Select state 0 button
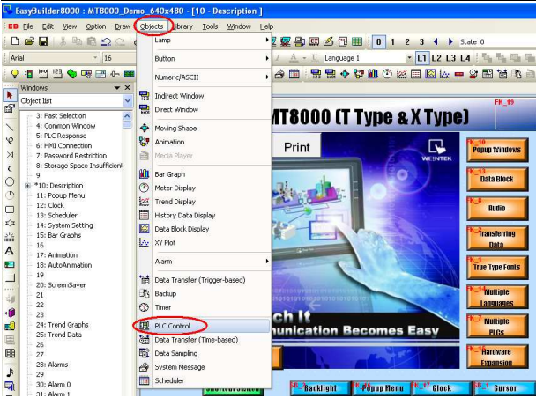536x398 pixels. click(x=378, y=41)
